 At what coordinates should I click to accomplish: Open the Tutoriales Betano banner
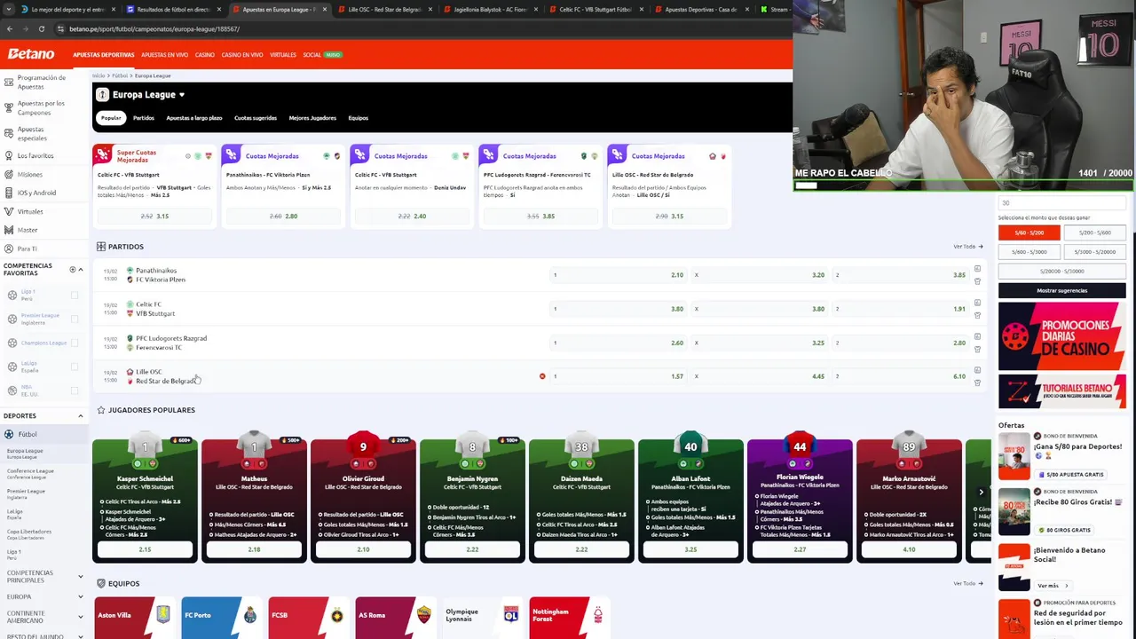pos(1061,392)
